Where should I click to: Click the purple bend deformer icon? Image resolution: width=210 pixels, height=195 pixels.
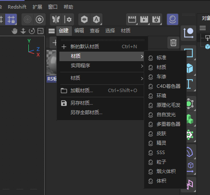(x=191, y=152)
